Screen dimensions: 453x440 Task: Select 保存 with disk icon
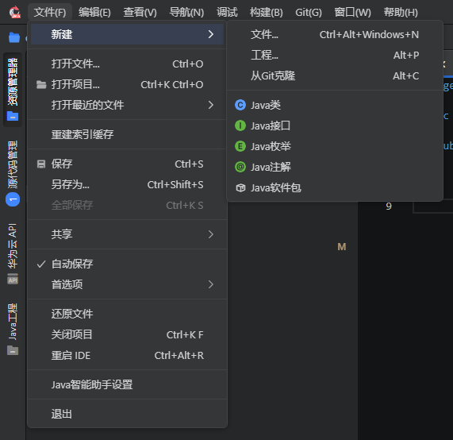128,164
